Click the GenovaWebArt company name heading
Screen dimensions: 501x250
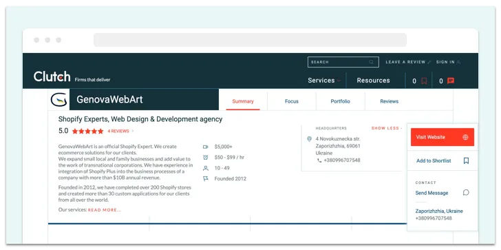coord(109,99)
